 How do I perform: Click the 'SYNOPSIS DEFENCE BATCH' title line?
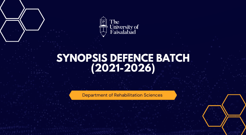pos(123,58)
